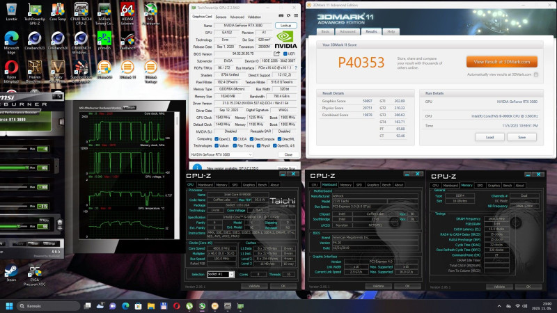Click GPU-Z screenshot camera icon
Screen dimensions: 557x313
281,15
